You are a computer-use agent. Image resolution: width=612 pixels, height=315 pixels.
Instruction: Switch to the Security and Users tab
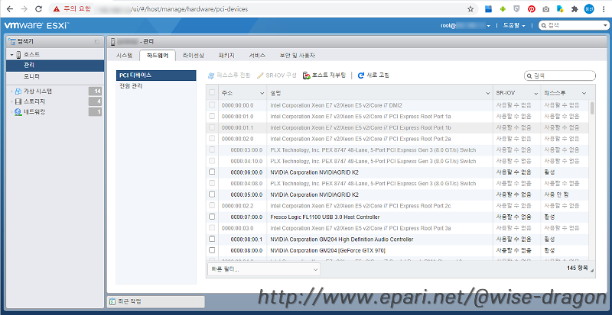pos(297,56)
